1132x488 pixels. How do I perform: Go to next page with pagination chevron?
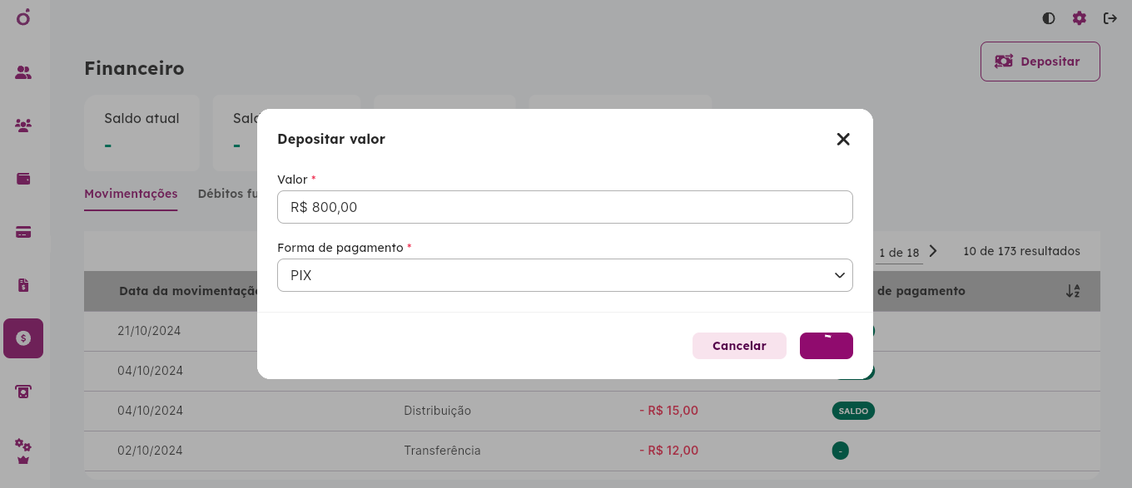(933, 251)
